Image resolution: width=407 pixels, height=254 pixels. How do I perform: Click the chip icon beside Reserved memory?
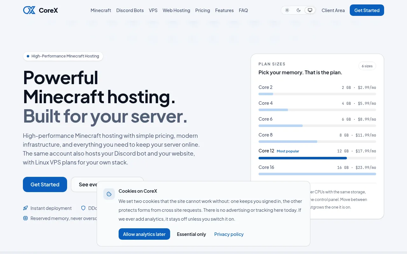point(25,218)
